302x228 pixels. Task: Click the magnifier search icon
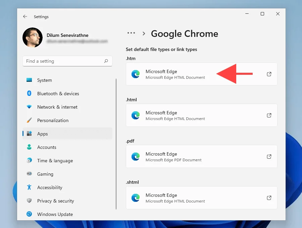point(106,61)
